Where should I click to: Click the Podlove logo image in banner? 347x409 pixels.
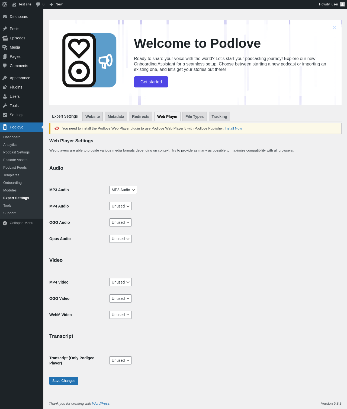click(89, 60)
